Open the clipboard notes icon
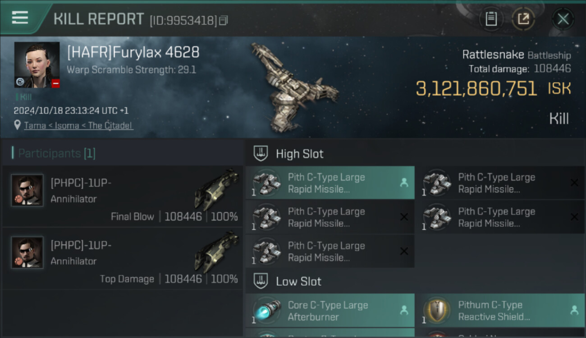This screenshot has width=586, height=338. point(491,19)
